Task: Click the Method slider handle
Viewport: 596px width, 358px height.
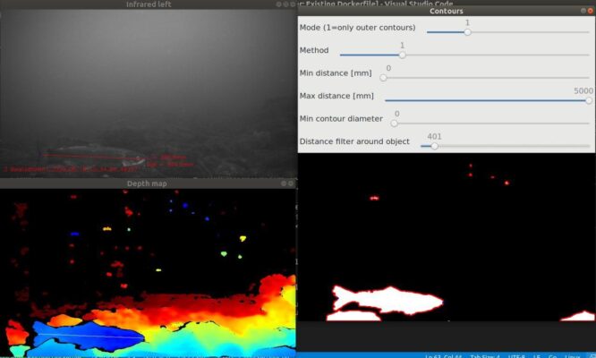Action: coord(402,55)
